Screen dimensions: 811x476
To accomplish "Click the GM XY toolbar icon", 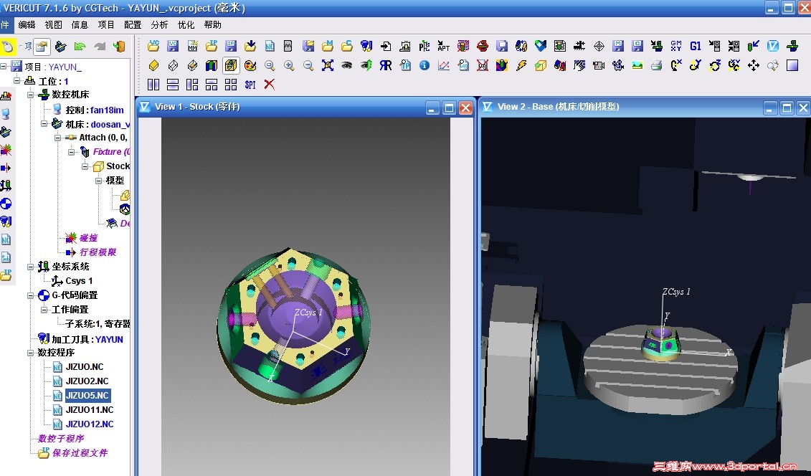I will pyautogui.click(x=676, y=46).
